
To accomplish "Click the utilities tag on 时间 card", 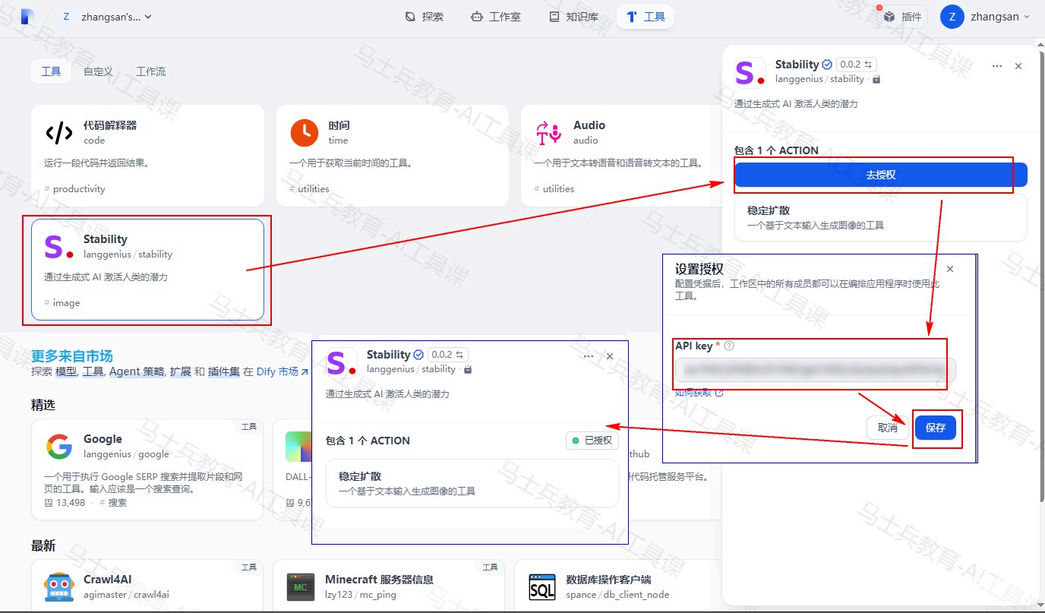I will (x=309, y=189).
